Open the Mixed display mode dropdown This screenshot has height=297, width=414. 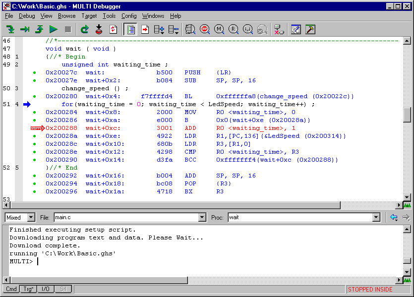click(31, 217)
